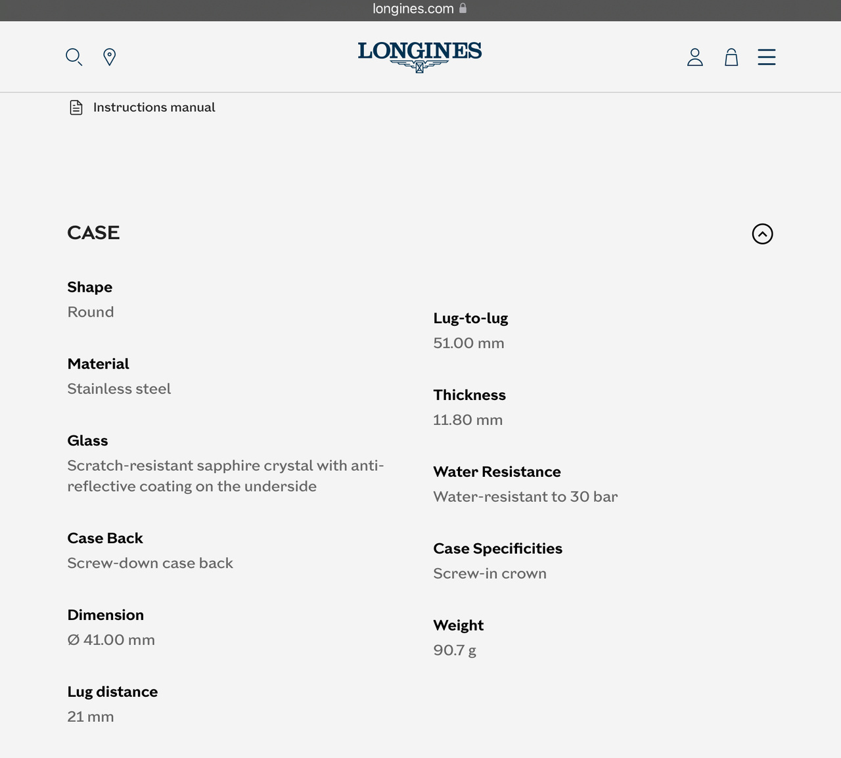
Task: Click the Water Resistance label
Action: point(497,472)
